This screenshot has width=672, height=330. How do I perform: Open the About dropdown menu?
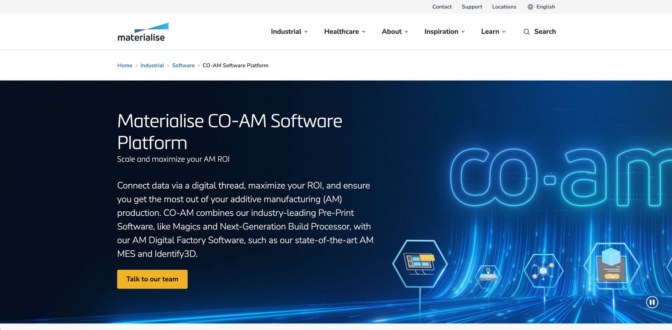pos(395,31)
